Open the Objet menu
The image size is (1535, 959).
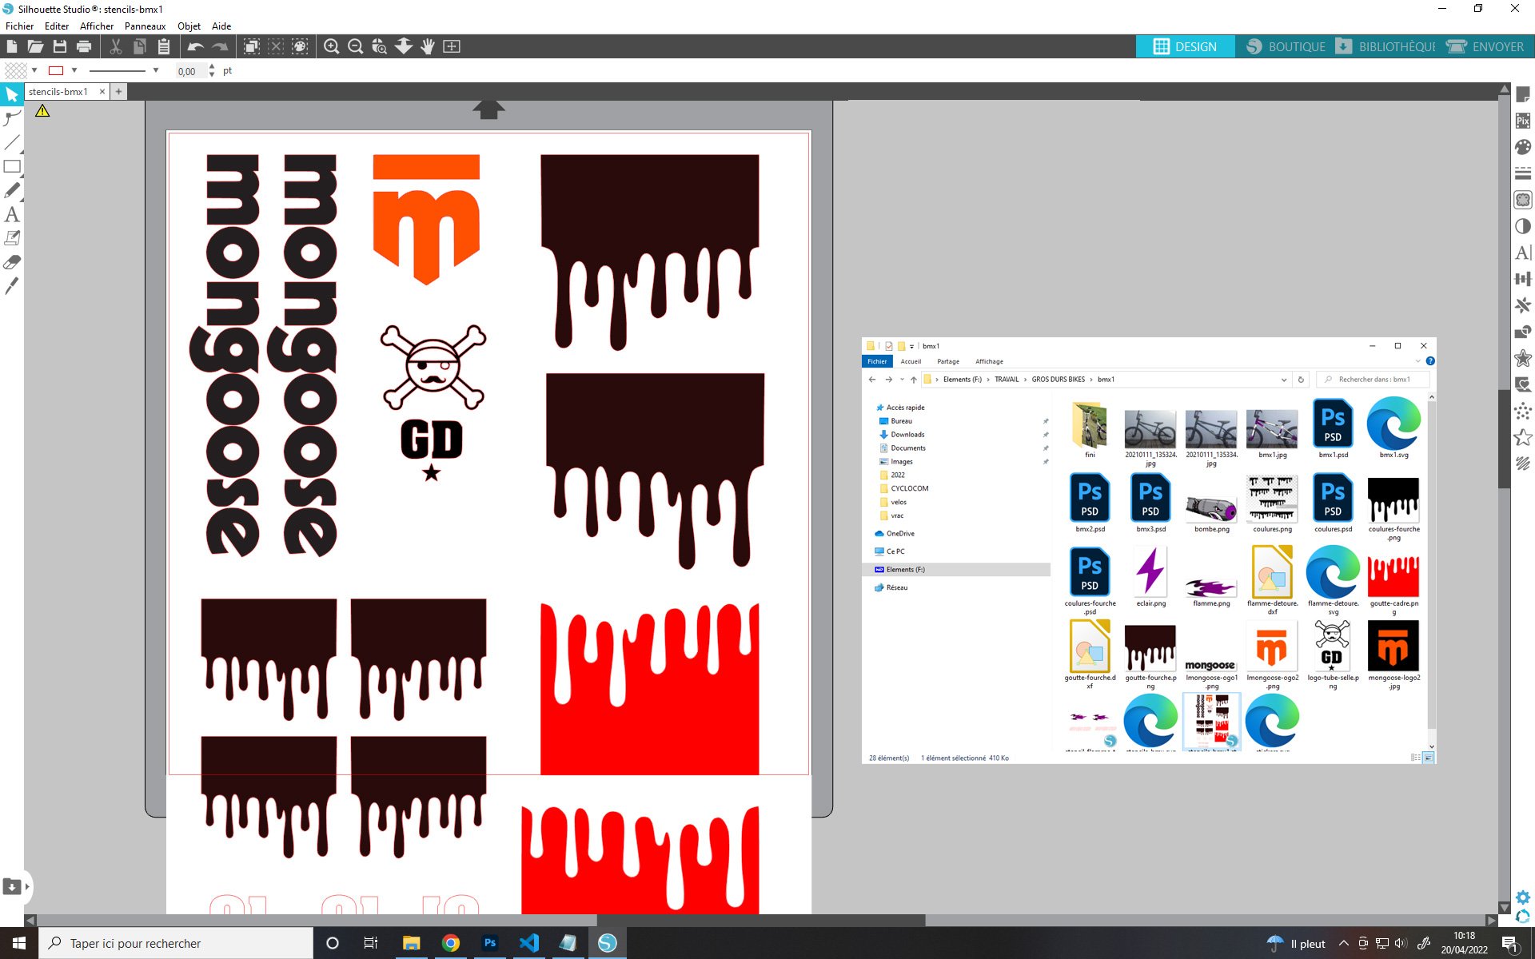click(189, 26)
